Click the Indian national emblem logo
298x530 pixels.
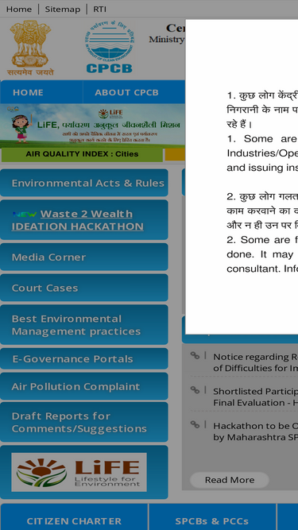click(30, 48)
